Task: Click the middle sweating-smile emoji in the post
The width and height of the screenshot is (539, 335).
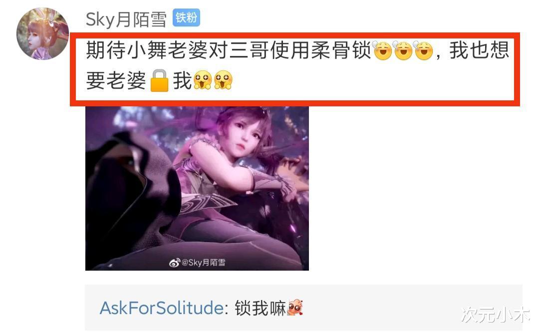Action: click(x=403, y=50)
